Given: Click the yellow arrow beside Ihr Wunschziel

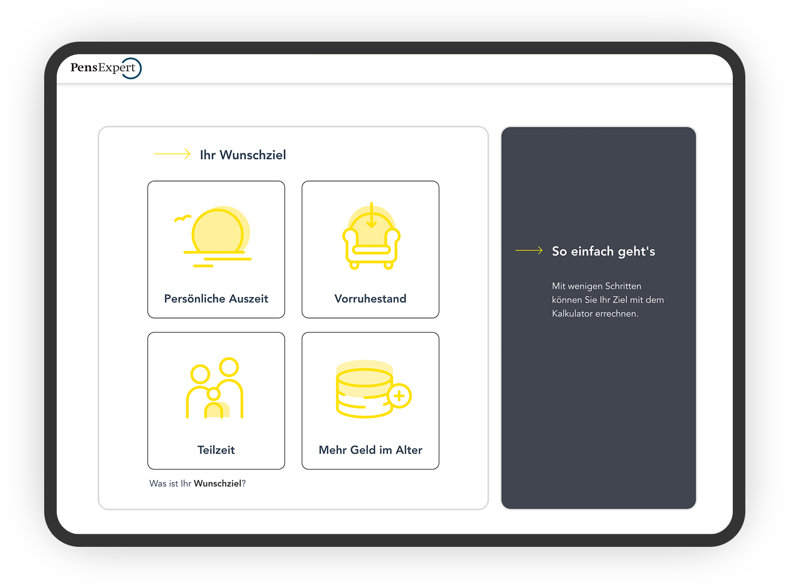Looking at the screenshot, I should [172, 154].
